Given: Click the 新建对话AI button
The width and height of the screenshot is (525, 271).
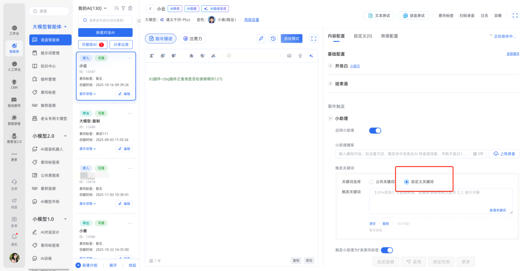Looking at the screenshot, I should coord(105,33).
